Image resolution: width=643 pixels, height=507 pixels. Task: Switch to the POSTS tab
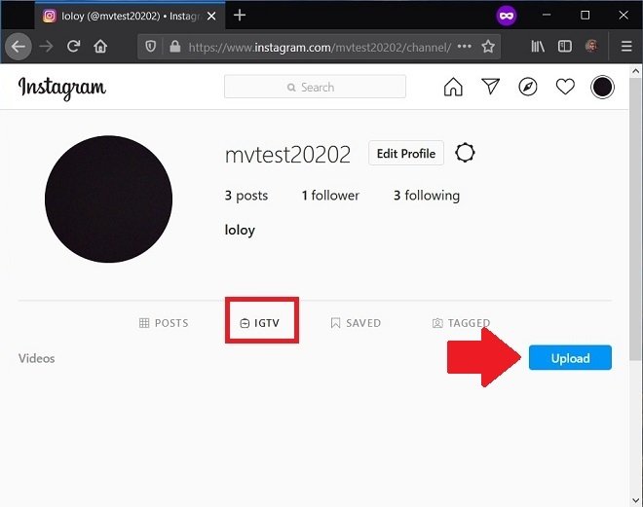[x=164, y=323]
